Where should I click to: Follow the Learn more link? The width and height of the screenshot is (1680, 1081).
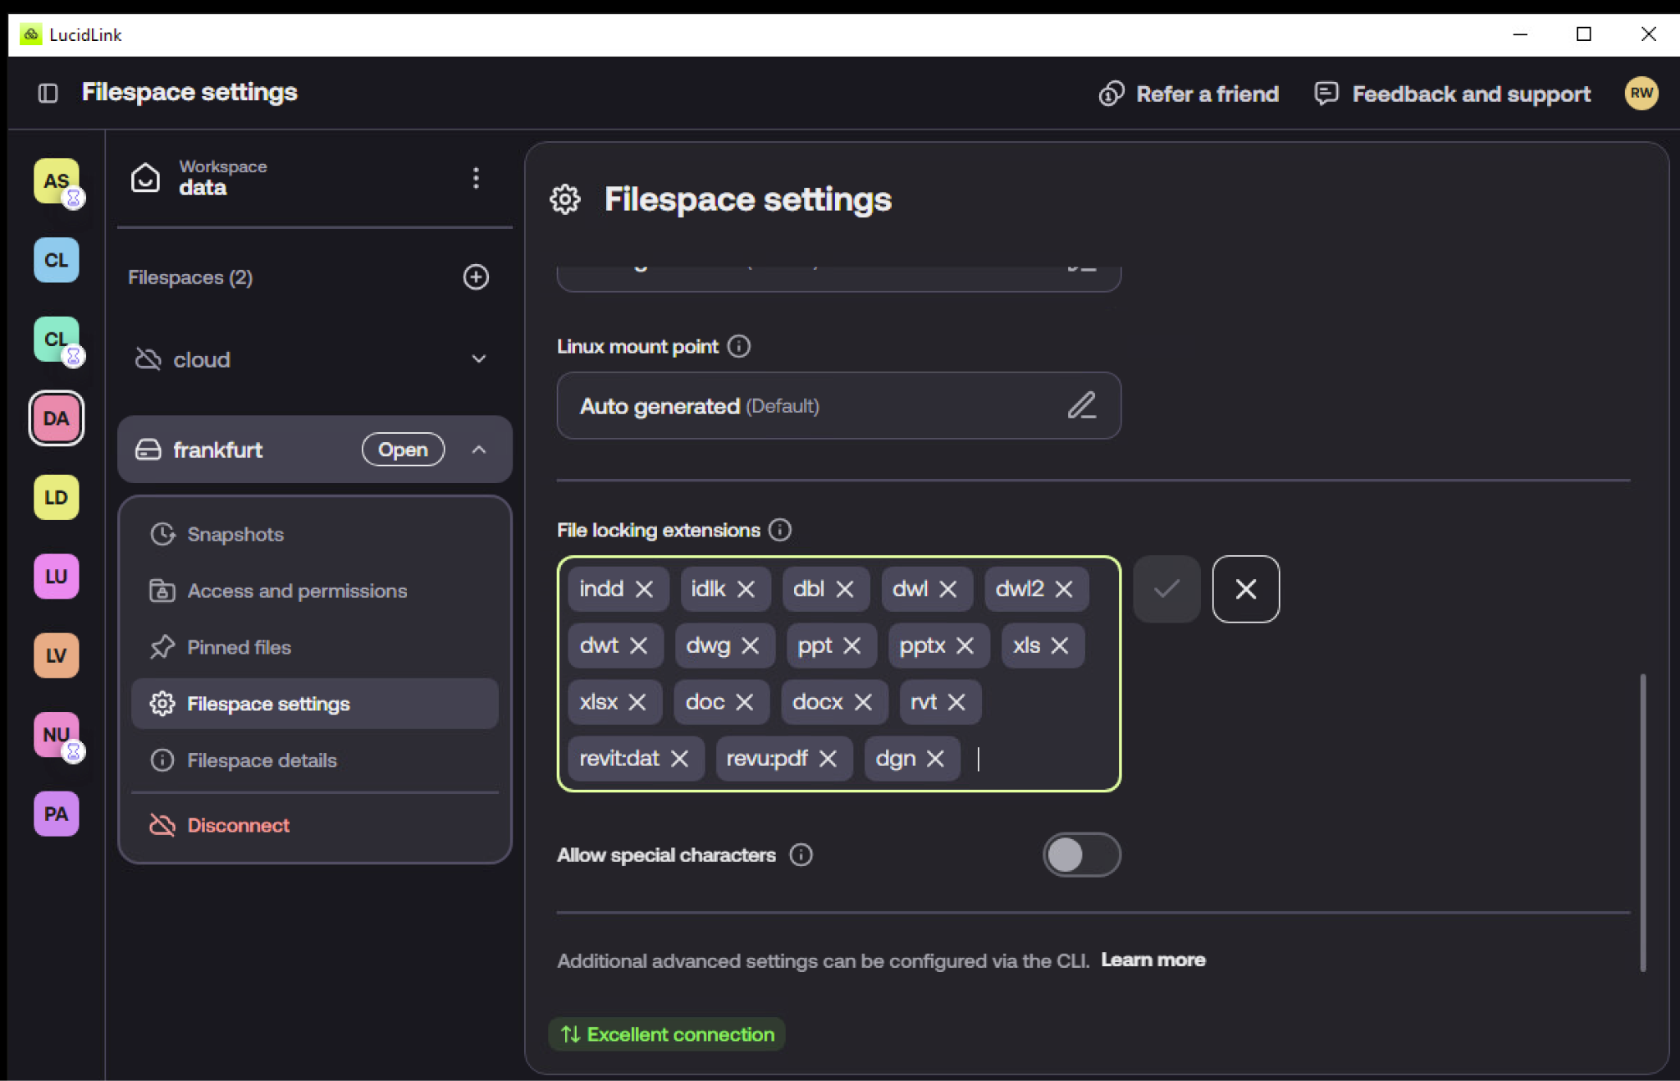pos(1153,960)
